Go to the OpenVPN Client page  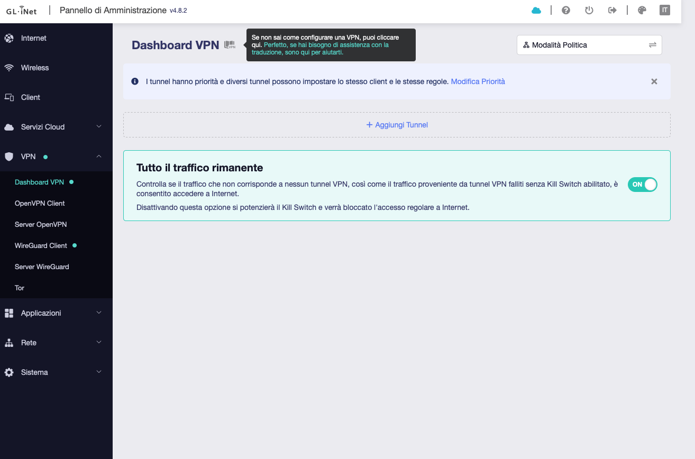click(40, 203)
